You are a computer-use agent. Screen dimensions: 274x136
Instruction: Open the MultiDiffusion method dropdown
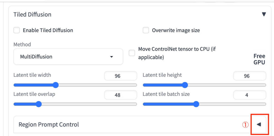click(x=68, y=57)
